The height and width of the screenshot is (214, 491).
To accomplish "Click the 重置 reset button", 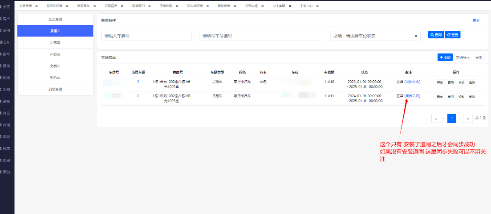I will (452, 35).
